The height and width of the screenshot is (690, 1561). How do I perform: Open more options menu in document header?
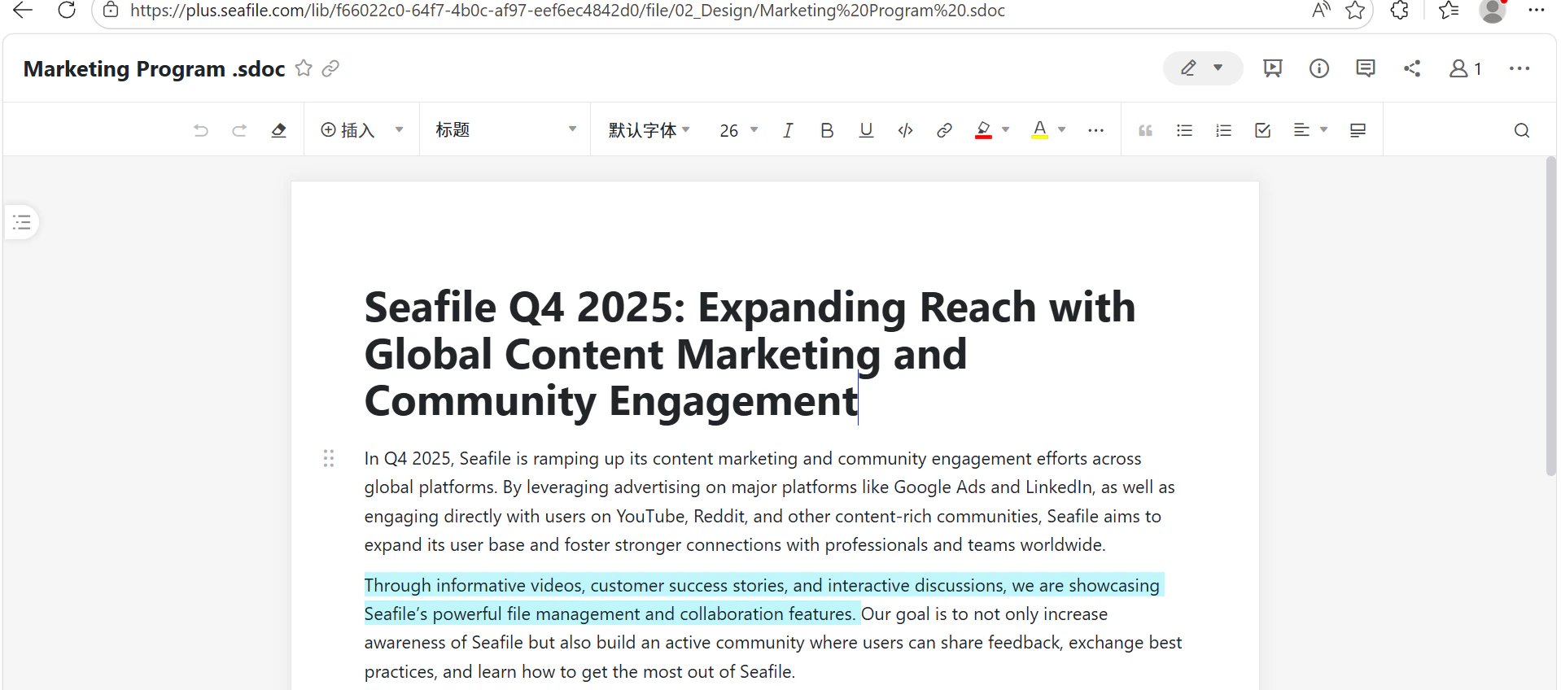click(x=1519, y=68)
